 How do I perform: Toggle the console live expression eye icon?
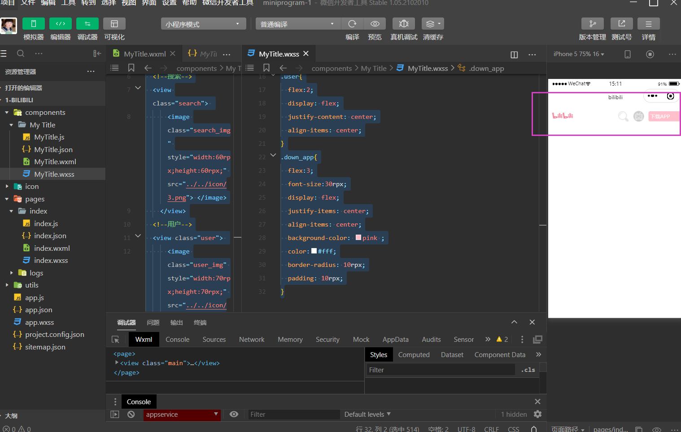tap(234, 414)
